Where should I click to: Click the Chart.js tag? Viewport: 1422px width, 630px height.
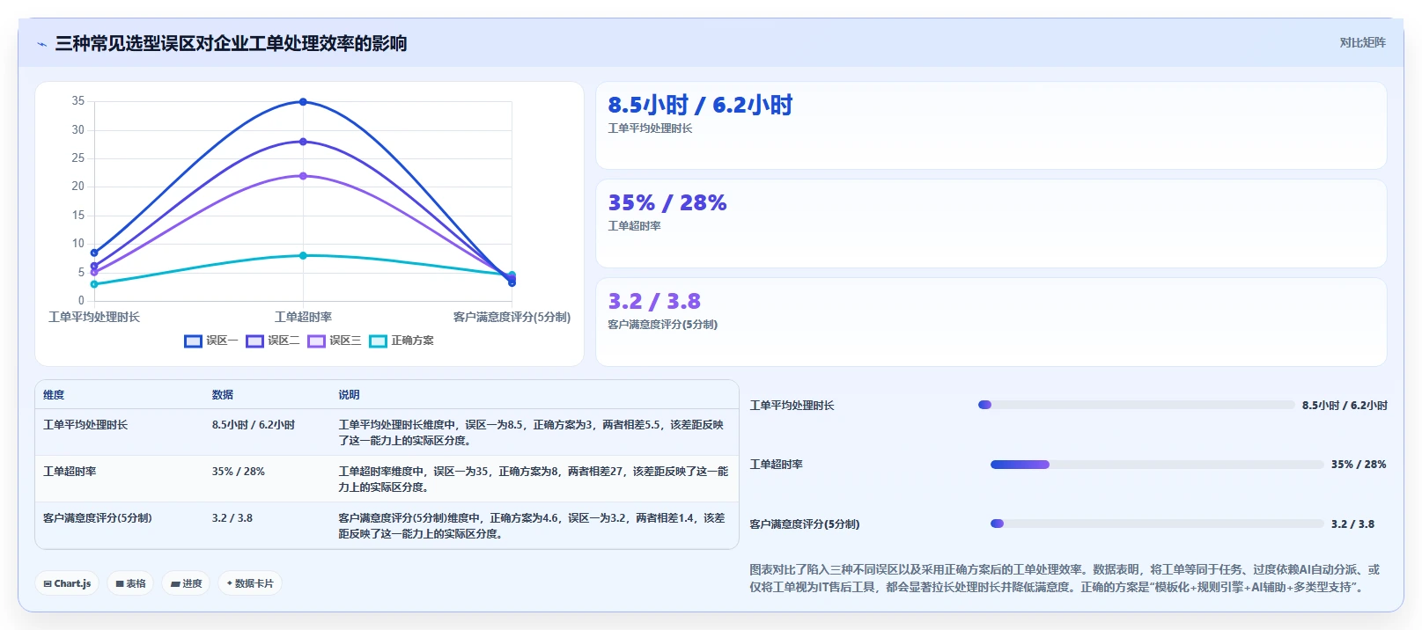click(67, 583)
